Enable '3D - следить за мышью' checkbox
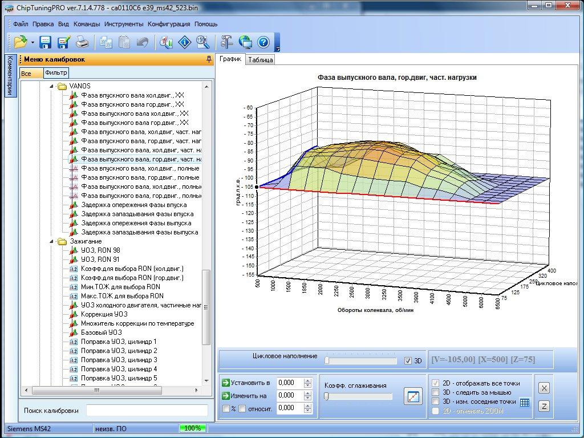The width and height of the screenshot is (584, 438). (x=436, y=392)
